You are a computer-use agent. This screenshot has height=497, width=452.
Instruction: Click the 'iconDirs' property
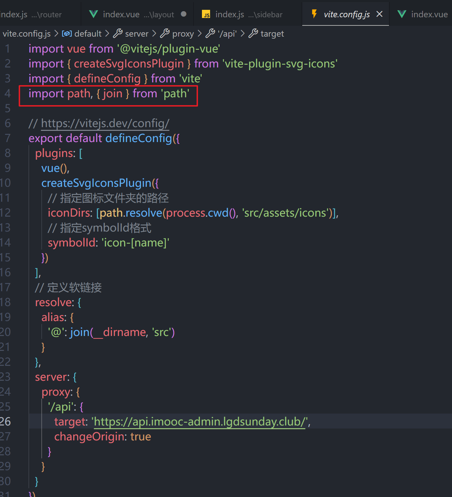point(68,213)
